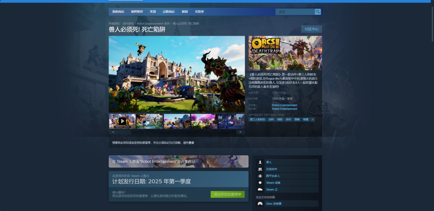This screenshot has height=211, width=434.
Task: Click the 请先登录 sign-in link
Action: coord(189,143)
